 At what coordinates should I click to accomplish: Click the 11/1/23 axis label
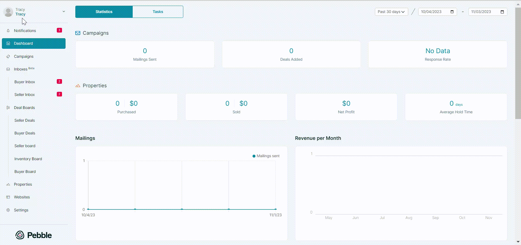point(275,215)
